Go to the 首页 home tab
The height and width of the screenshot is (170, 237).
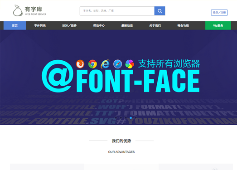click(15, 25)
